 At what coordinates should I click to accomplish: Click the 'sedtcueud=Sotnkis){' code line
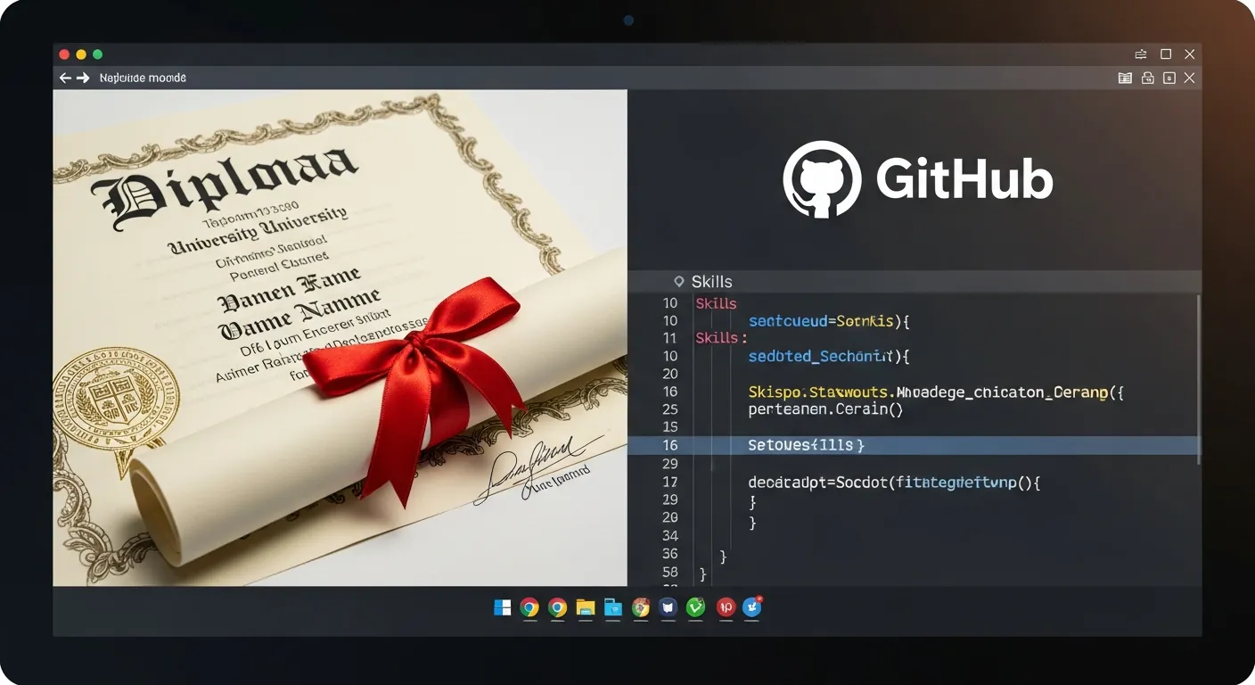tap(829, 321)
